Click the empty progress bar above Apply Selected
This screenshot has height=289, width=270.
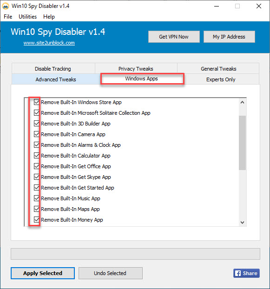click(135, 254)
